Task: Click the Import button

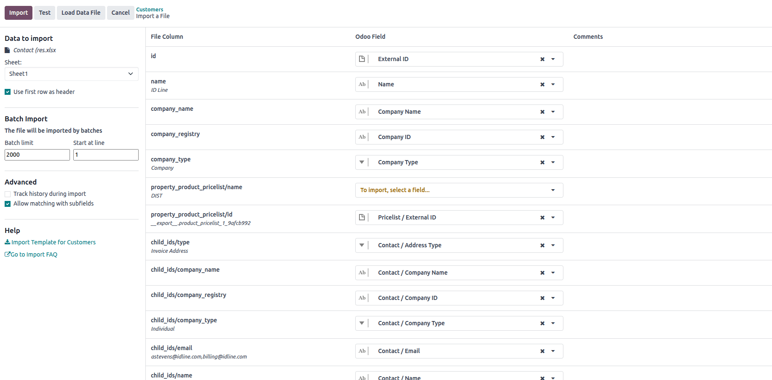Action: click(19, 13)
